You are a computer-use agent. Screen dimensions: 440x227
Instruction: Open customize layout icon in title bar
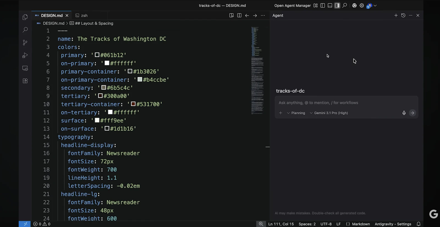[315, 5]
